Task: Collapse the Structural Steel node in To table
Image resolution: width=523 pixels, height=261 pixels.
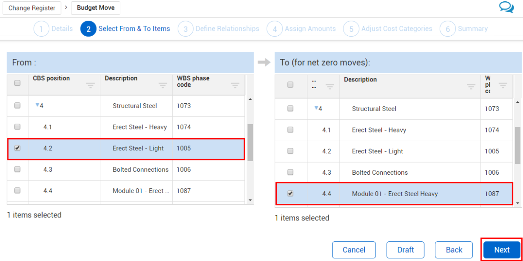Action: pos(316,108)
